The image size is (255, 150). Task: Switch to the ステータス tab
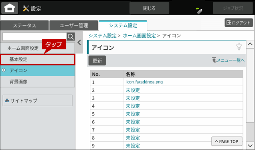coord(24,25)
